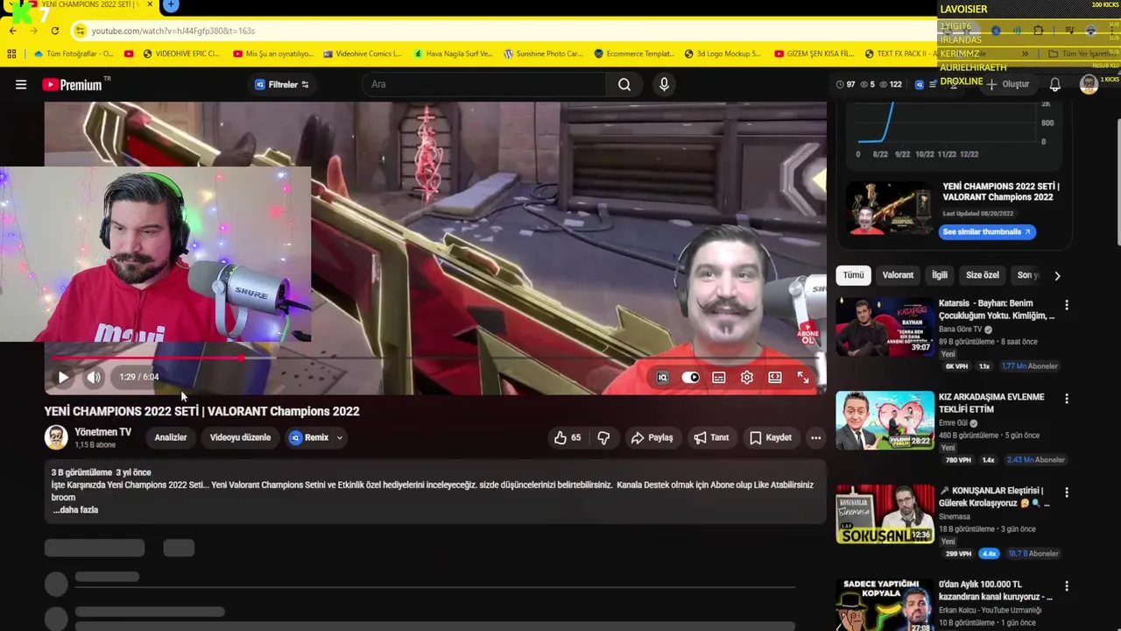Open the YouTube hamburger guide menu
This screenshot has width=1121, height=631.
click(x=21, y=84)
